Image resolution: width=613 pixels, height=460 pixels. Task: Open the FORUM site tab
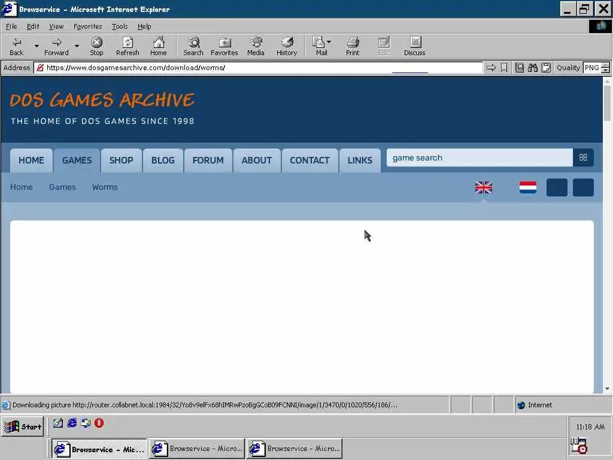pos(208,161)
